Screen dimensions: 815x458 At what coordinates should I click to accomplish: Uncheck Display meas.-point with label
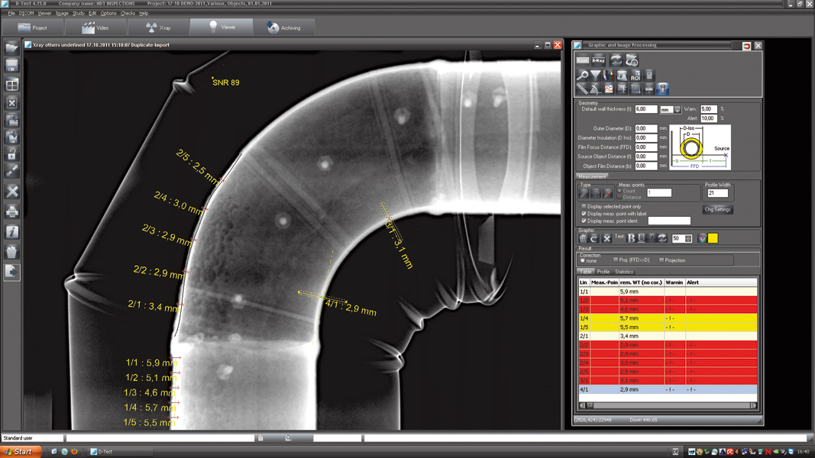pos(584,214)
